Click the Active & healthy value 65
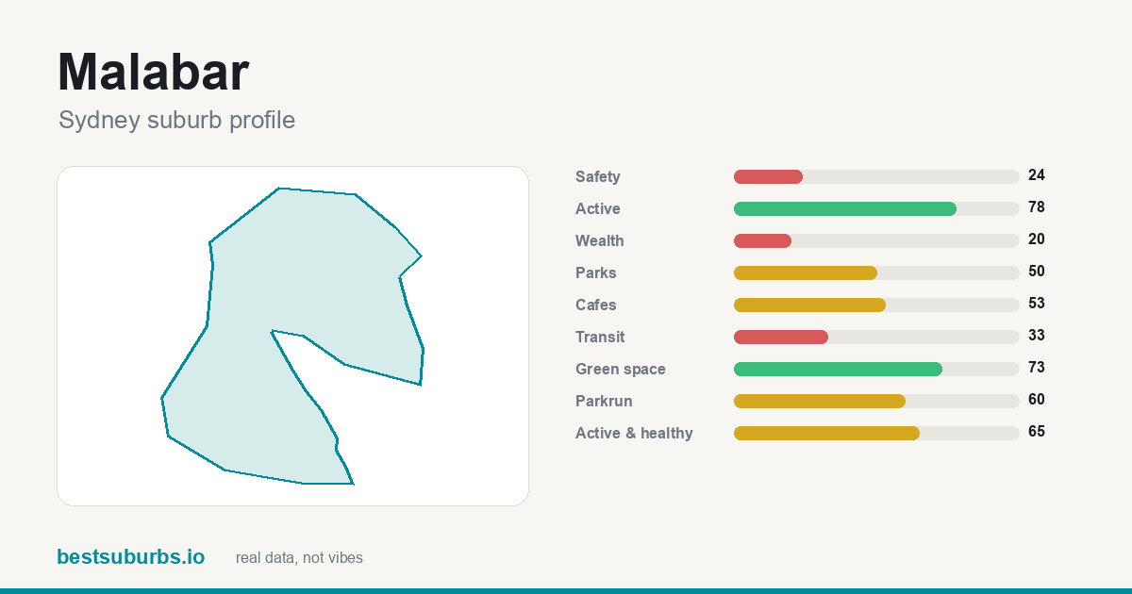The image size is (1132, 594). pos(1037,432)
